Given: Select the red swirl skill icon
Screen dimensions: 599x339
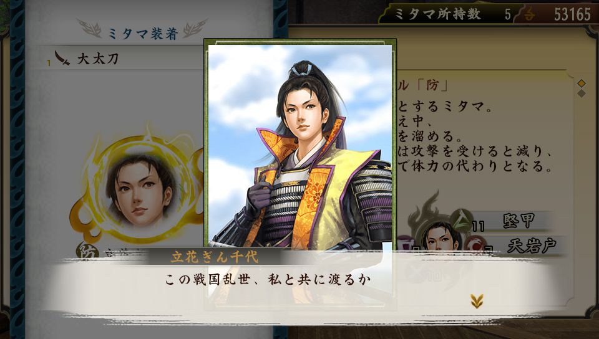Looking at the screenshot, I should [475, 242].
